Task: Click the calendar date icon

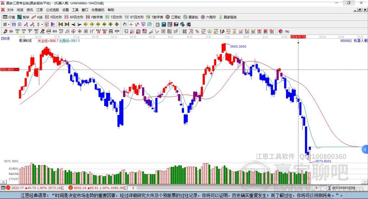Action: tap(157, 24)
